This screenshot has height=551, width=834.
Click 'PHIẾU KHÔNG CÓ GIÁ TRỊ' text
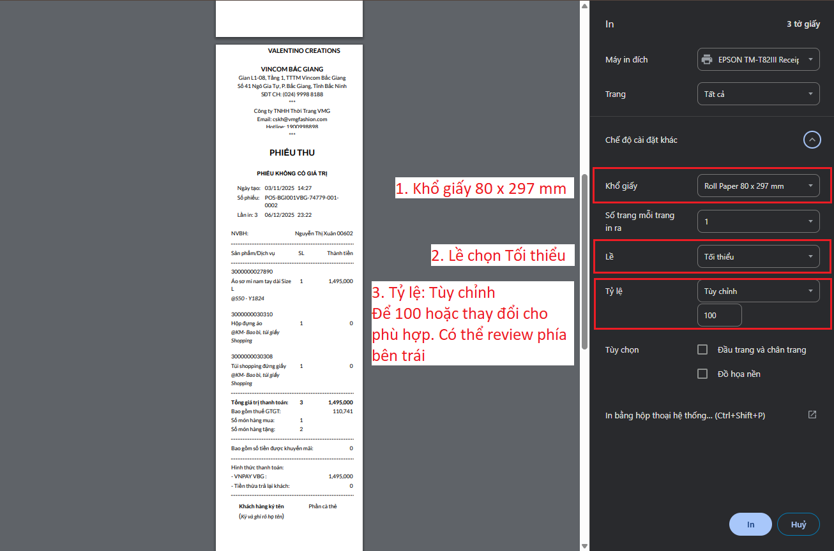pyautogui.click(x=292, y=173)
